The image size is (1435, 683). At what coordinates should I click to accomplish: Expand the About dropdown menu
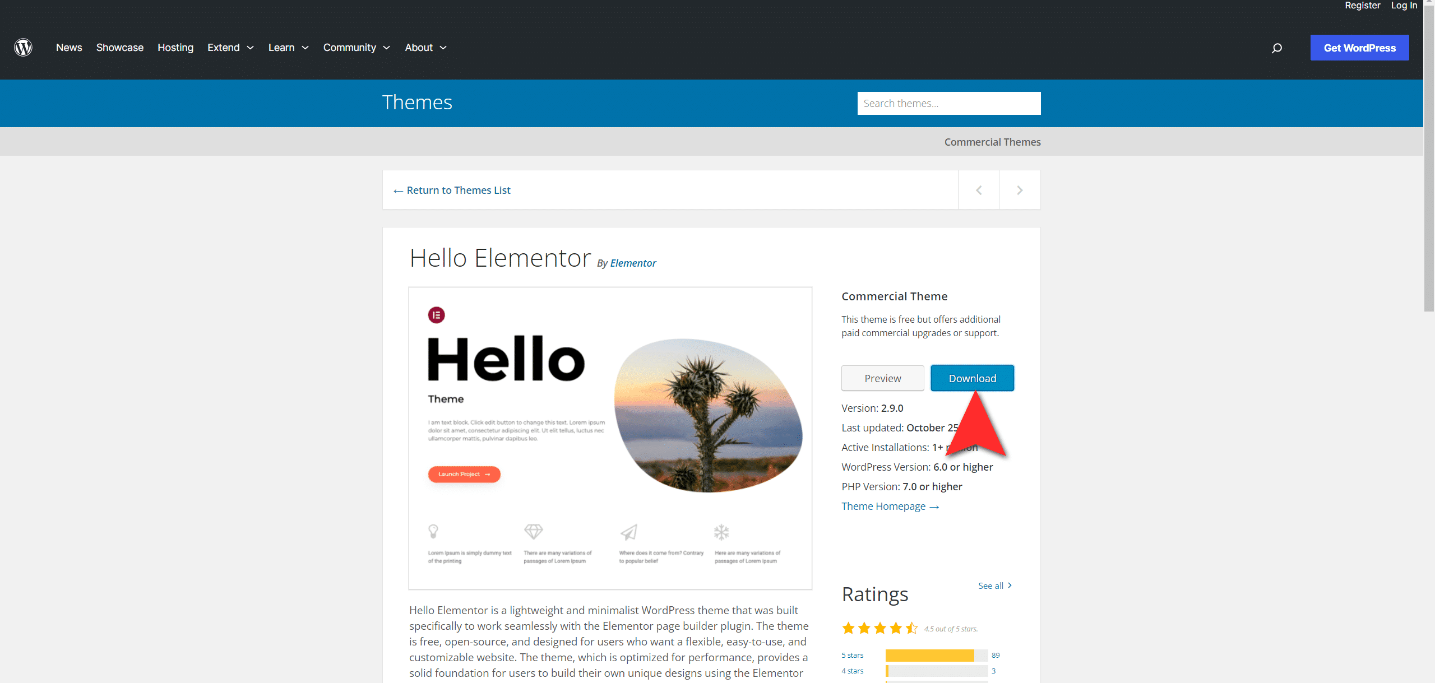tap(425, 48)
